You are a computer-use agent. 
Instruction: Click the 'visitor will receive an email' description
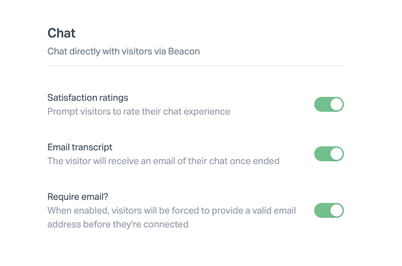coord(163,161)
